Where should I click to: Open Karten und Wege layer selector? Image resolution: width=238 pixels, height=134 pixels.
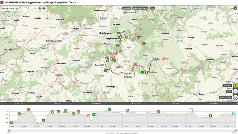pos(235,97)
